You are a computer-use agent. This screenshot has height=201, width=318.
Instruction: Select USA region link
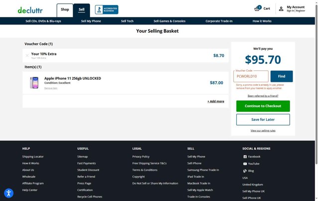[x=245, y=178]
